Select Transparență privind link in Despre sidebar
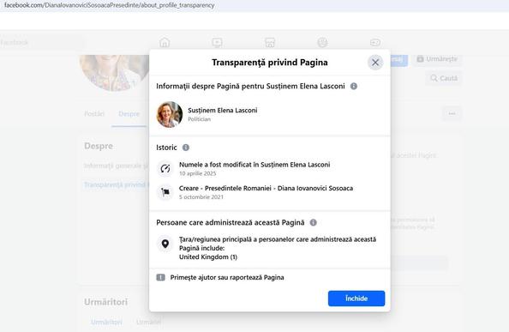This screenshot has width=509, height=332. pyautogui.click(x=115, y=184)
